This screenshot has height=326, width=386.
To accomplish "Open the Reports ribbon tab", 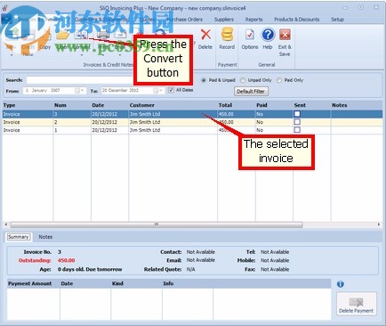I will 253,20.
